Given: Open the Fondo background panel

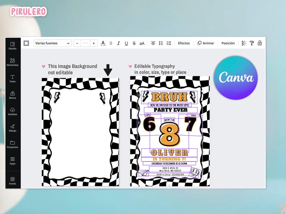Looking at the screenshot, I should pos(12,181).
